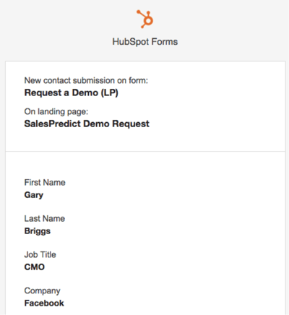Select the first name value Gary

click(x=34, y=195)
